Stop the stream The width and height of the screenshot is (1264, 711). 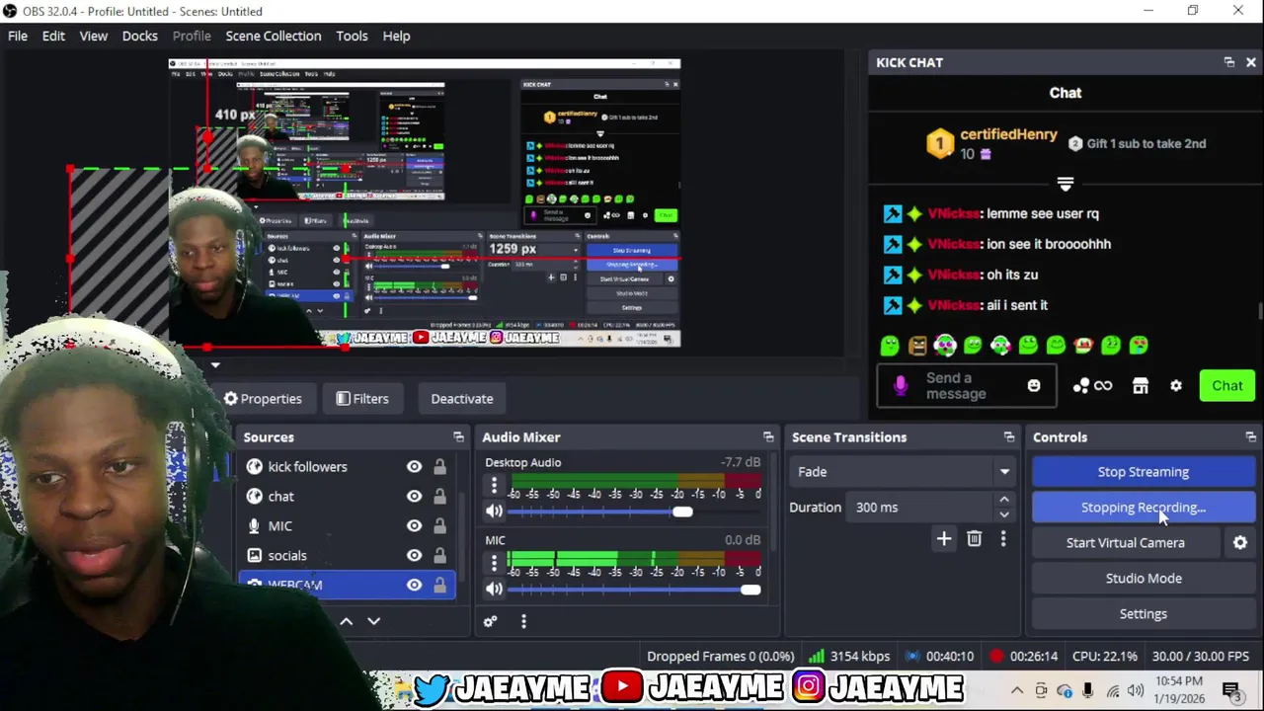tap(1144, 472)
